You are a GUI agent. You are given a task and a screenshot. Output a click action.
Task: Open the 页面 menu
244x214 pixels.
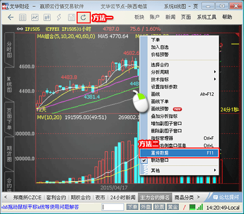pos(186,17)
